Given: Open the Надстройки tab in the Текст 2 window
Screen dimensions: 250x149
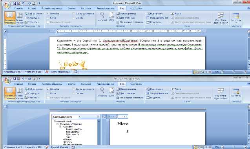Looking at the screenshot, I should click(136, 84).
